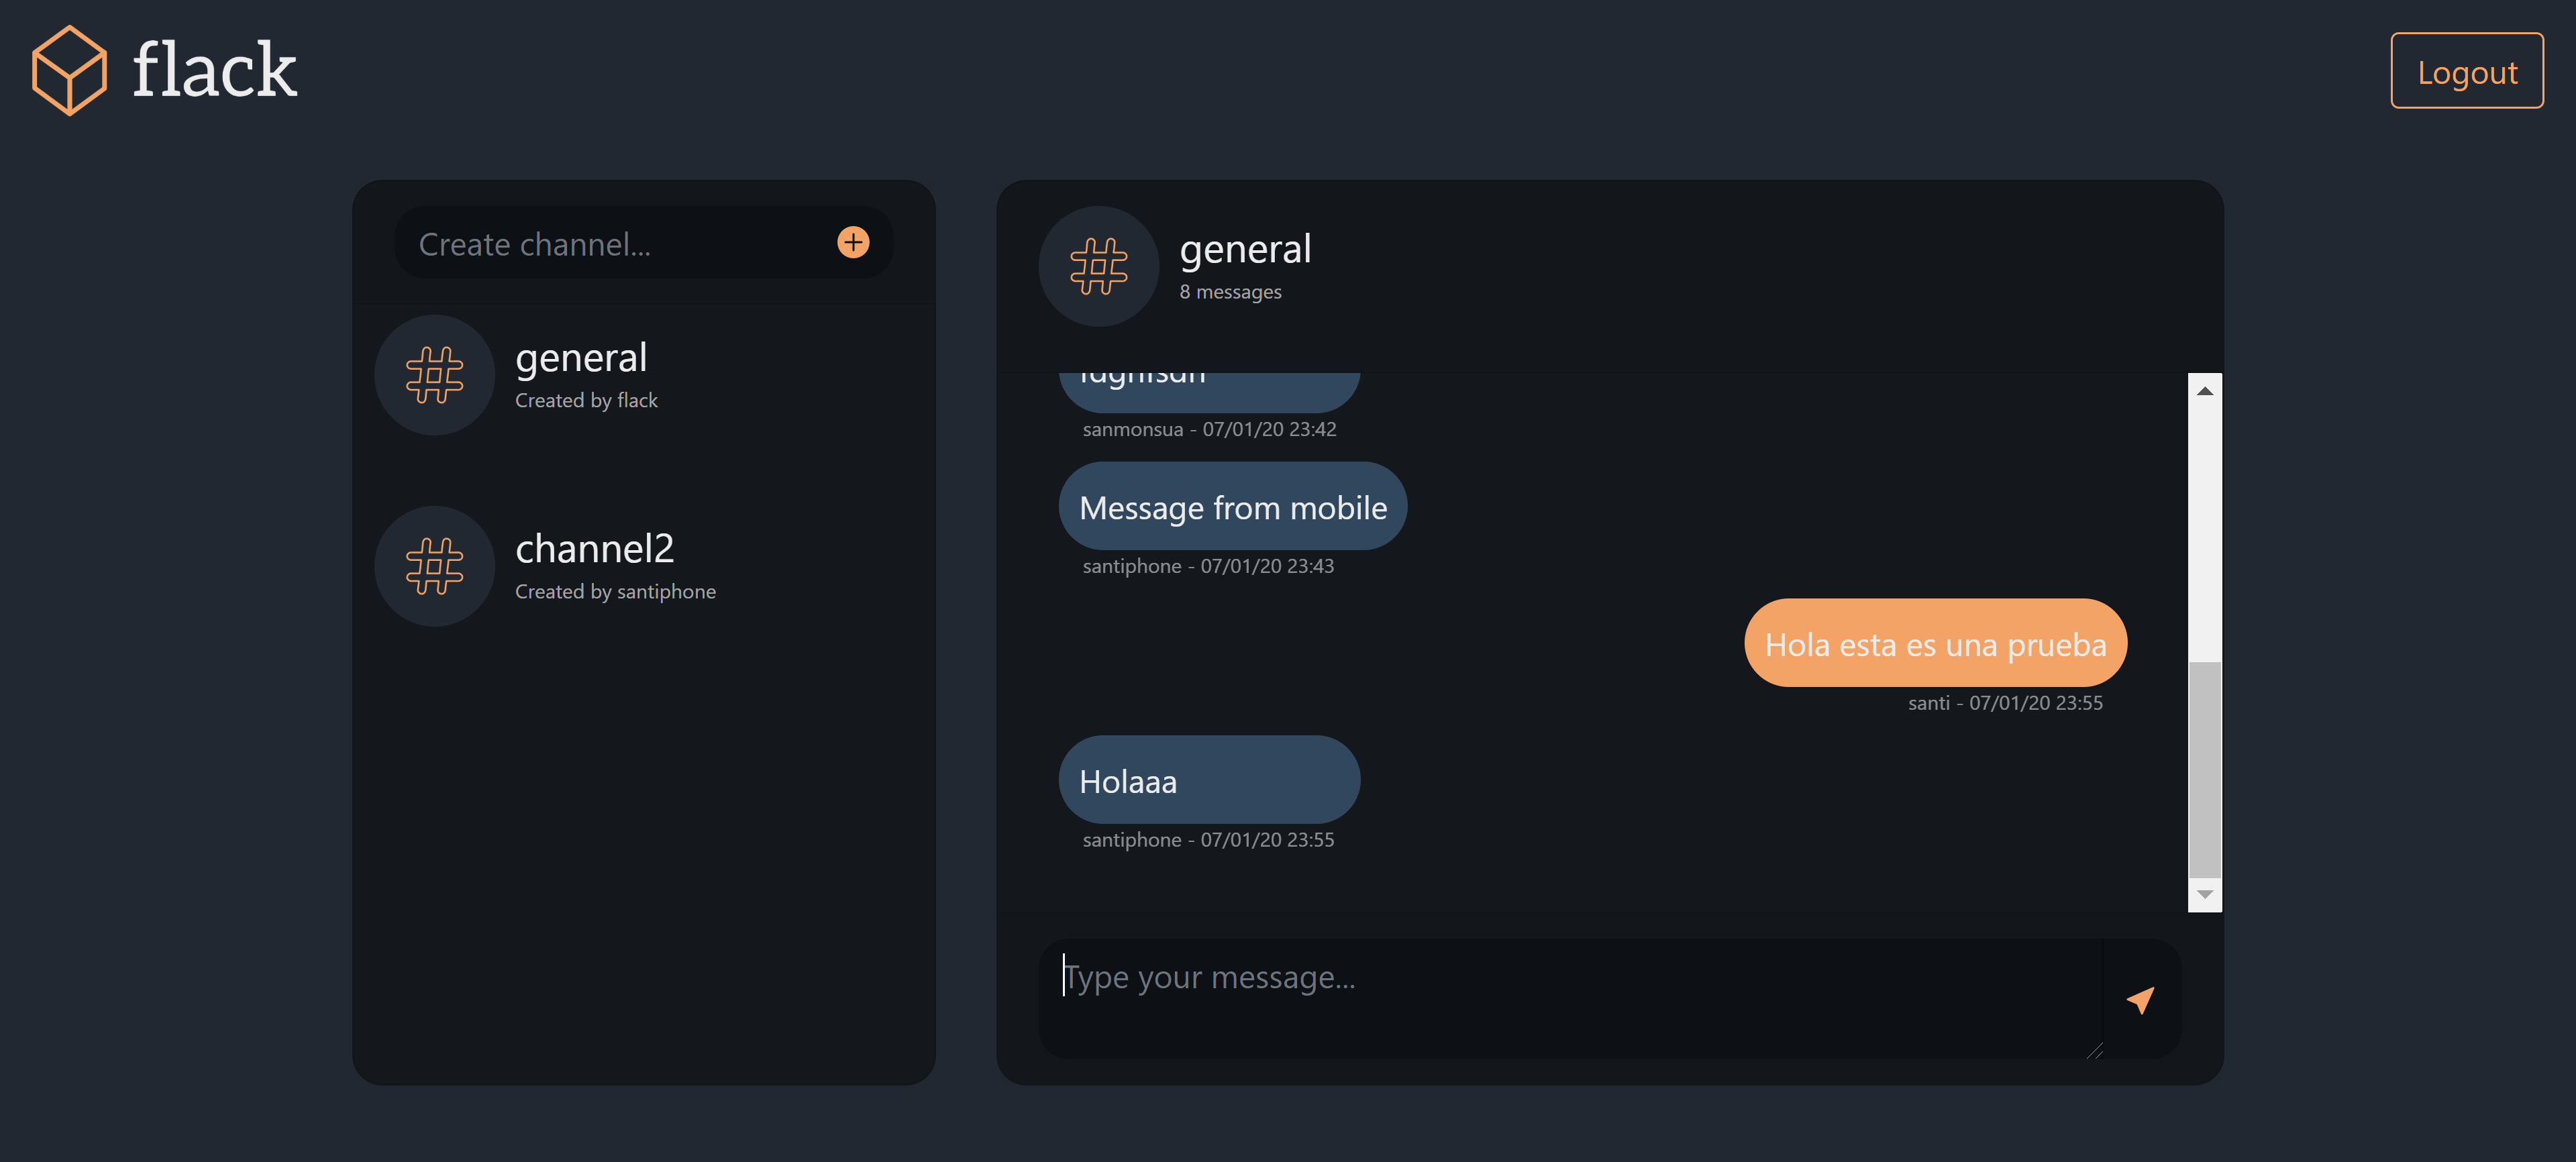2576x1162 pixels.
Task: Select the 'Holaaa' message bubble
Action: [1209, 780]
